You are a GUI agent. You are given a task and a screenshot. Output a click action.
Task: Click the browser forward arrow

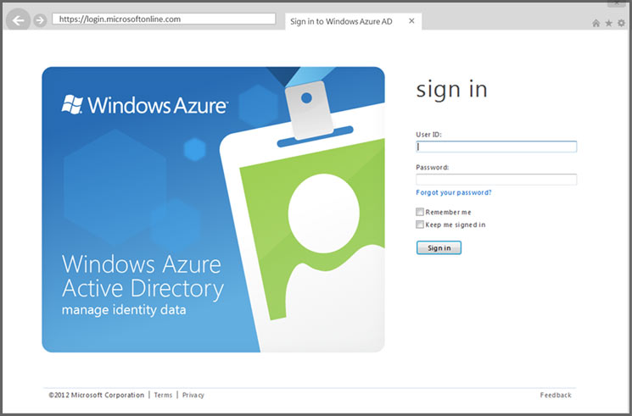tap(40, 20)
